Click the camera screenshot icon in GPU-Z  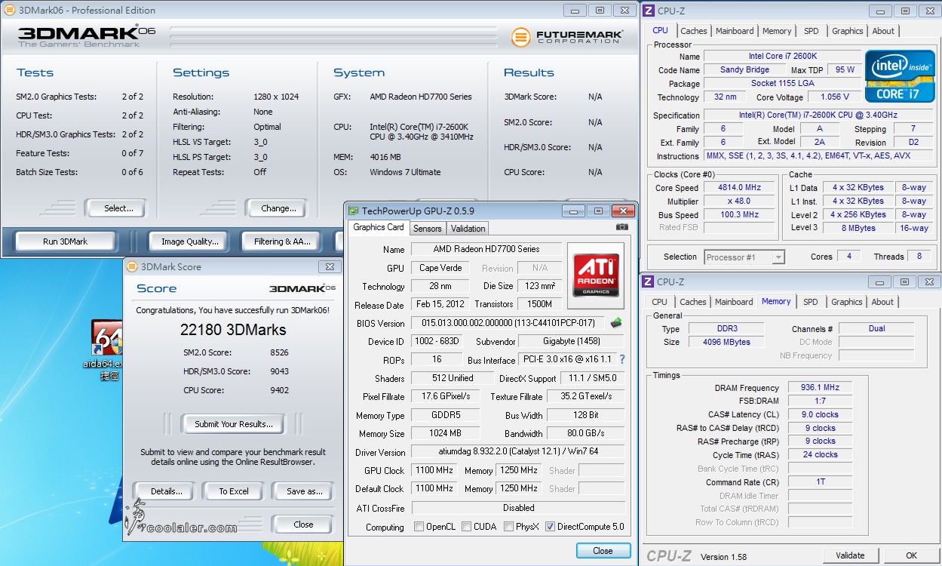[621, 227]
